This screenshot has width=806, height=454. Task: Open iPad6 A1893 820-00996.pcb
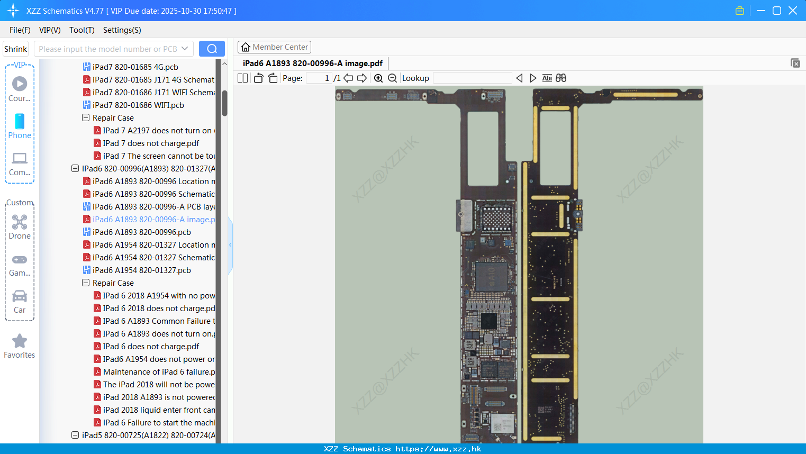tap(137, 232)
